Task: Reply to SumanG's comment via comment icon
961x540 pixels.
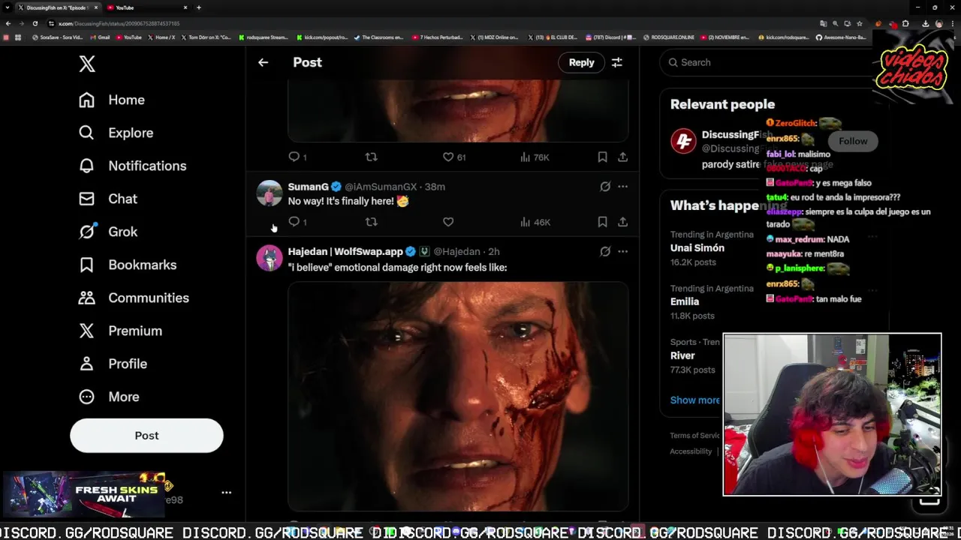Action: pos(294,221)
